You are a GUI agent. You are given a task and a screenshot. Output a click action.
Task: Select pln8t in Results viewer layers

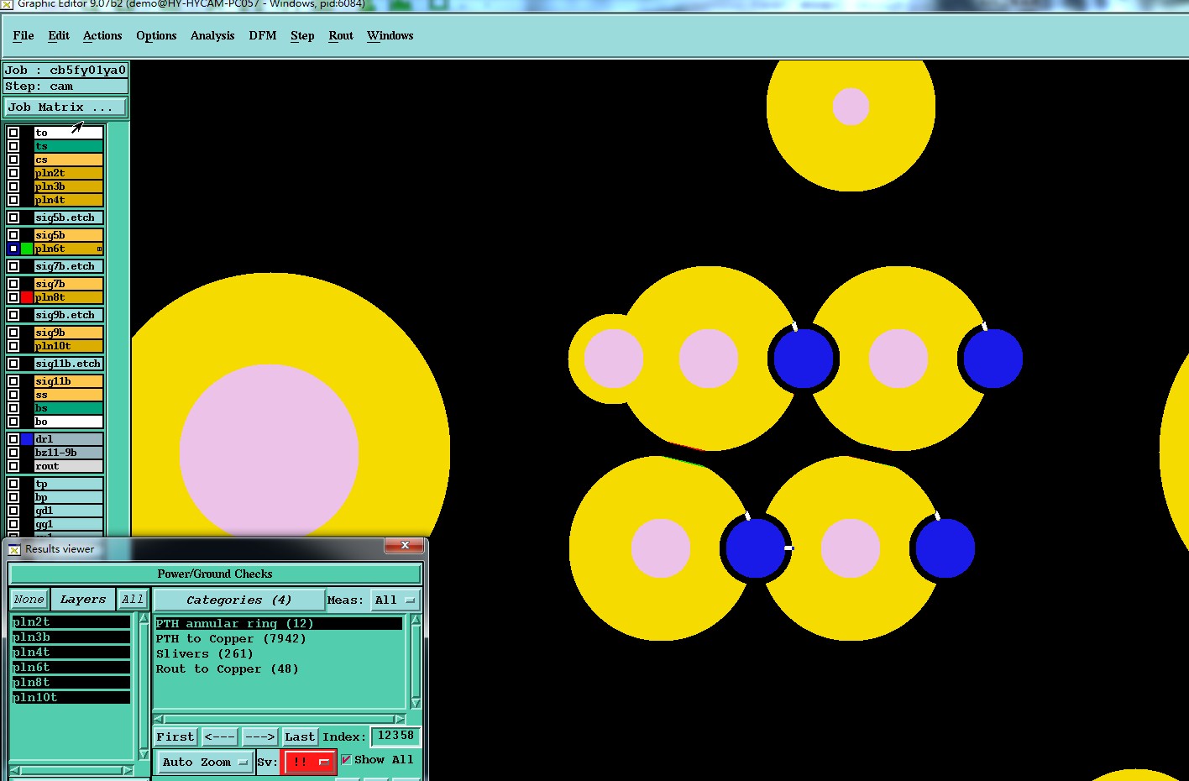point(71,683)
